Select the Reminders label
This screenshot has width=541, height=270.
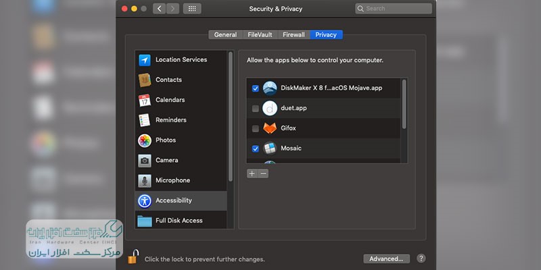171,120
